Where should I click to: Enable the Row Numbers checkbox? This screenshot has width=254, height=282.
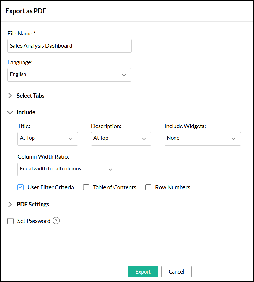(148, 187)
